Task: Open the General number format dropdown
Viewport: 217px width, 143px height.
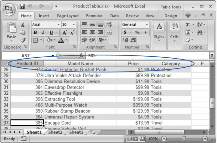Action: 147,25
